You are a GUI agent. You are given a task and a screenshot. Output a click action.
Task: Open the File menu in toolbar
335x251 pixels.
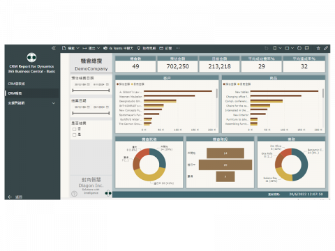click(x=70, y=48)
